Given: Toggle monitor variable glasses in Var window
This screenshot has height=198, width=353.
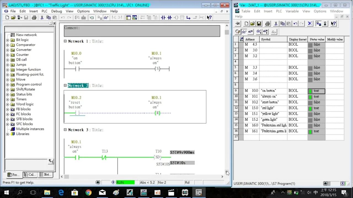Looking at the screenshot, I should 244,32.
